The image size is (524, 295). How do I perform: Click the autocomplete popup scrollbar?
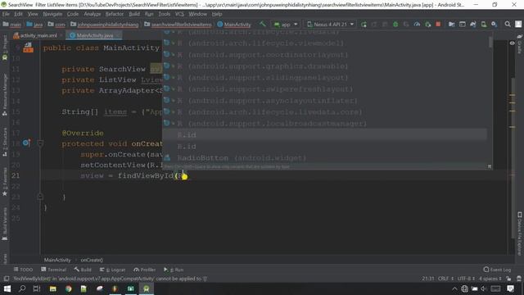point(490,42)
